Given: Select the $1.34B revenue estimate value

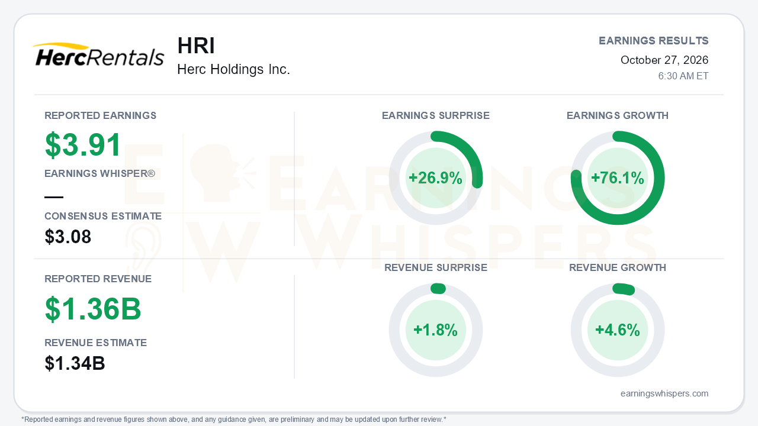Looking at the screenshot, I should point(75,363).
